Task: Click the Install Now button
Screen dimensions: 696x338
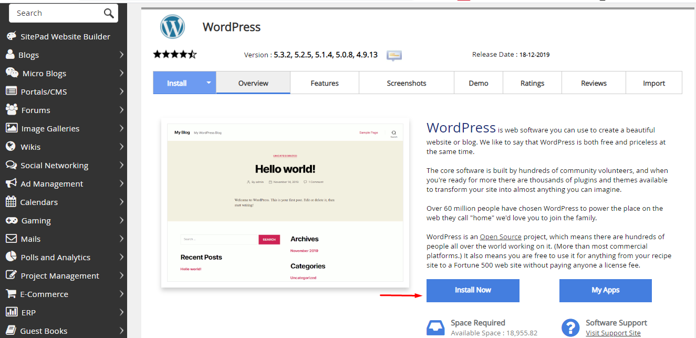Action: [473, 290]
